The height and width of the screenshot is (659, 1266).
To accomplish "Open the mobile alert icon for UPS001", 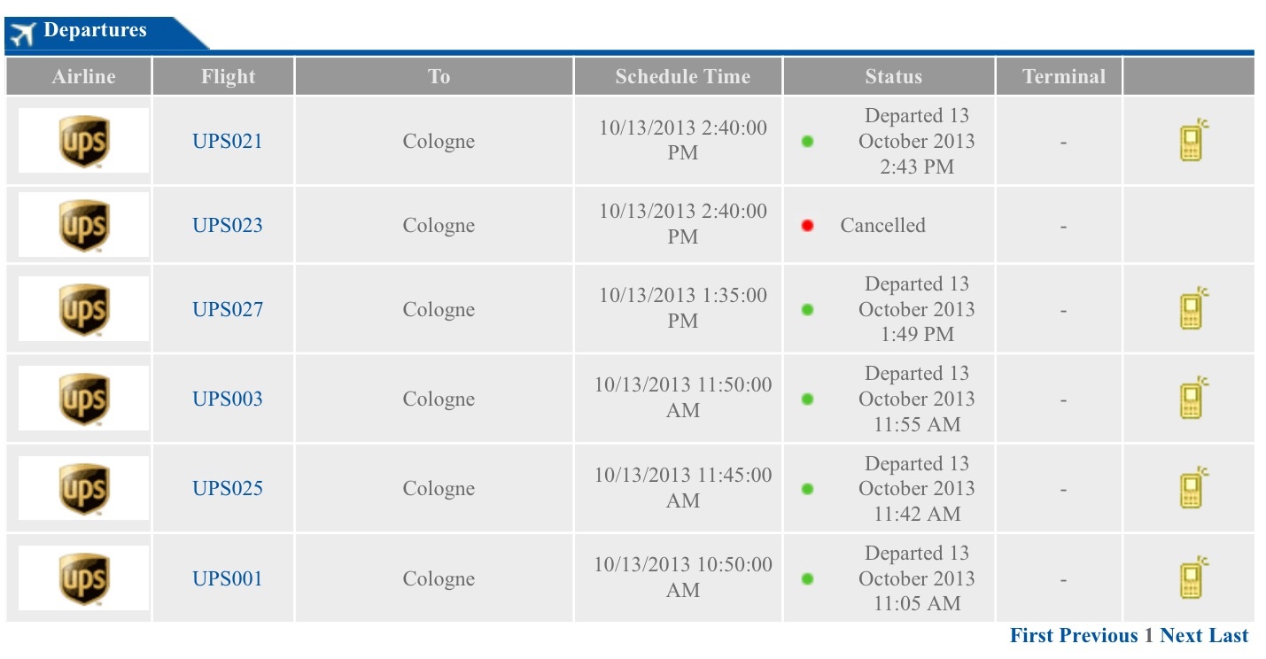I will 1194,578.
